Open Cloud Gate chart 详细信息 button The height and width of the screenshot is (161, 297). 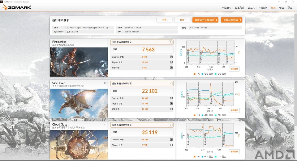point(234,151)
